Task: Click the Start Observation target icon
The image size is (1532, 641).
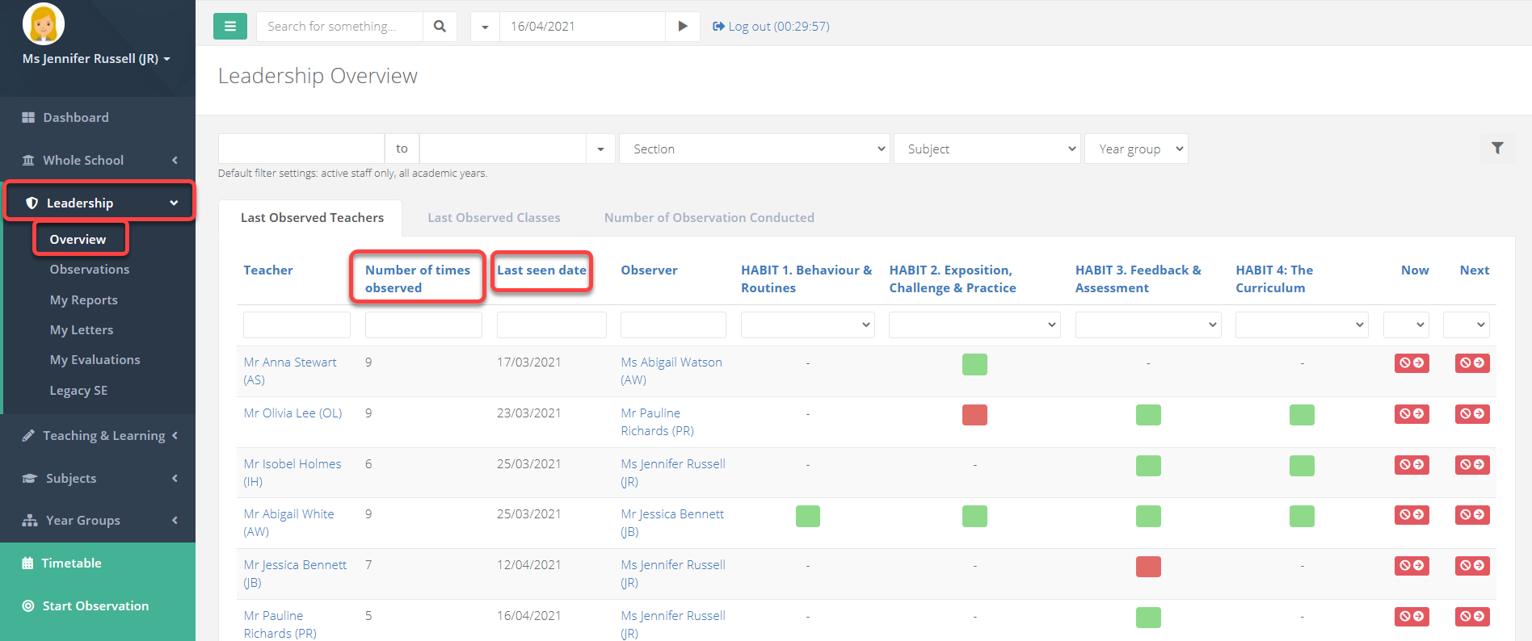Action: pyautogui.click(x=28, y=605)
